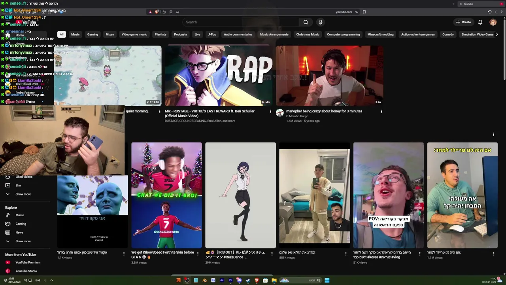
Task: Open the iShowSpeed Fortnite Skin short title
Action: (162, 255)
